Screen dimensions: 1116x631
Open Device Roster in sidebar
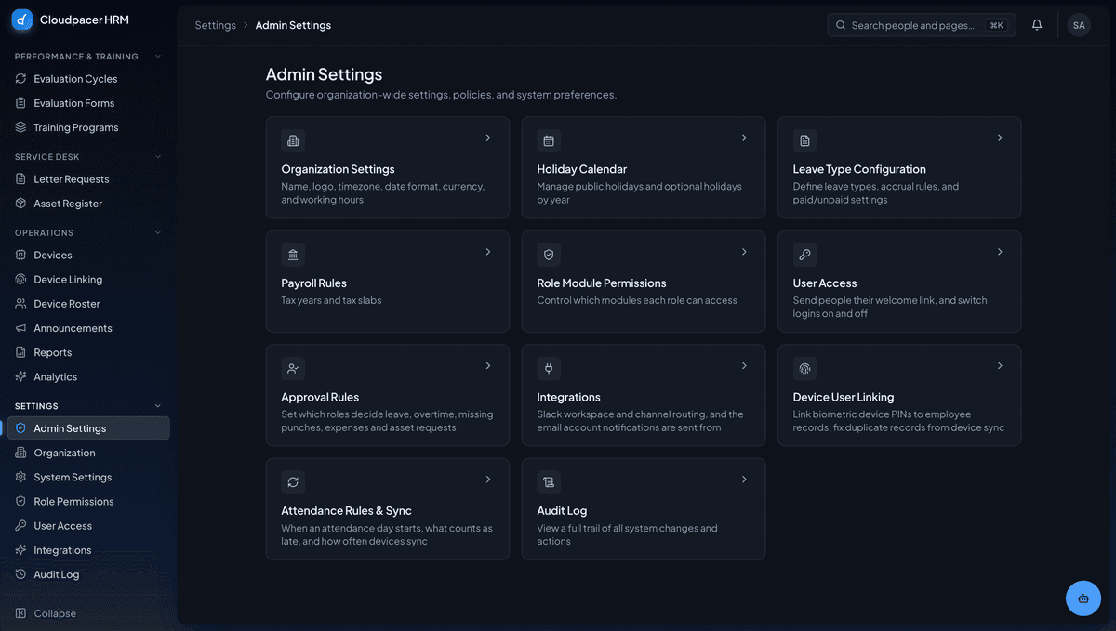(x=88, y=304)
